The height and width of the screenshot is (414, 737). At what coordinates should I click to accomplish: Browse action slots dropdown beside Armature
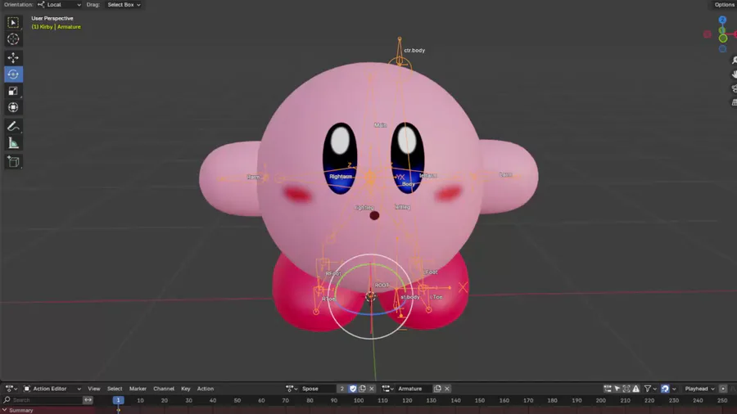(388, 389)
